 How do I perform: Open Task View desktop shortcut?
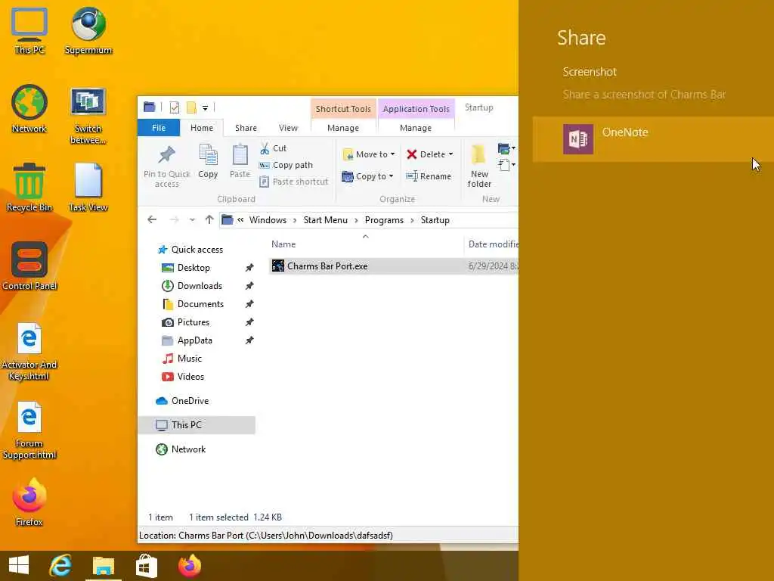pos(88,188)
